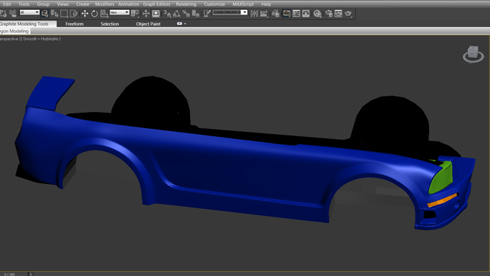The height and width of the screenshot is (276, 490).
Task: Select the orange turn signal on the bumper
Action: tap(442, 201)
